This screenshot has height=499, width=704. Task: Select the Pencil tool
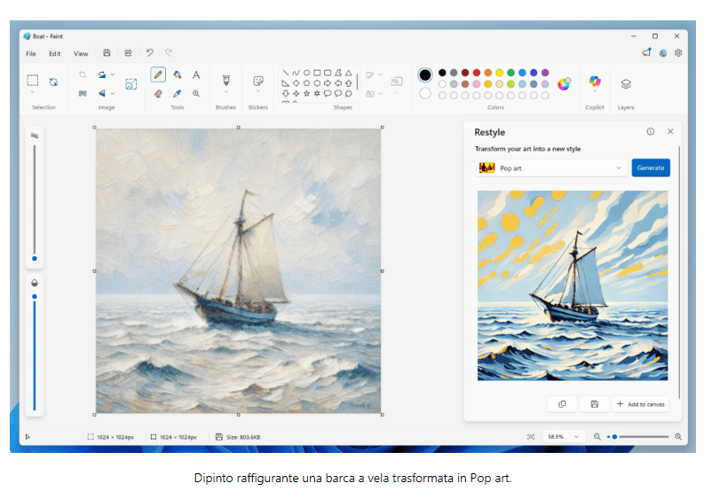(x=158, y=74)
